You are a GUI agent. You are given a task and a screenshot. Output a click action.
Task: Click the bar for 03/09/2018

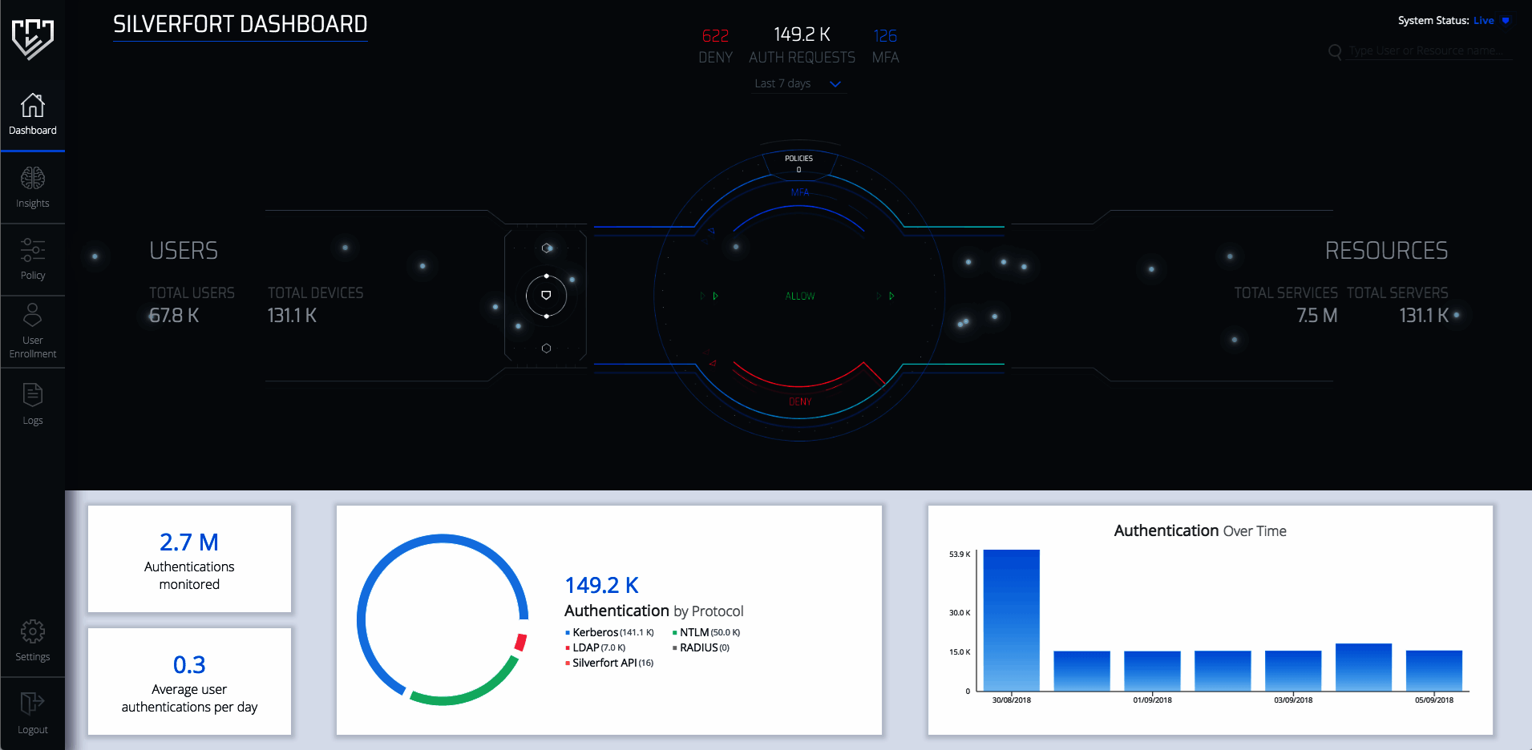coord(1293,671)
